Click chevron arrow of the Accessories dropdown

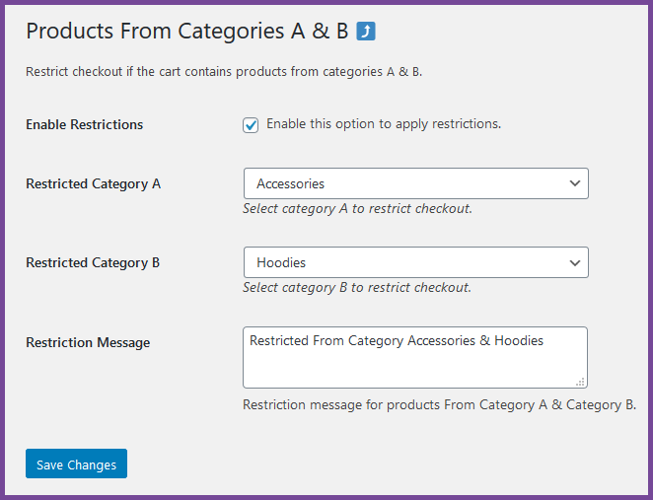point(575,183)
